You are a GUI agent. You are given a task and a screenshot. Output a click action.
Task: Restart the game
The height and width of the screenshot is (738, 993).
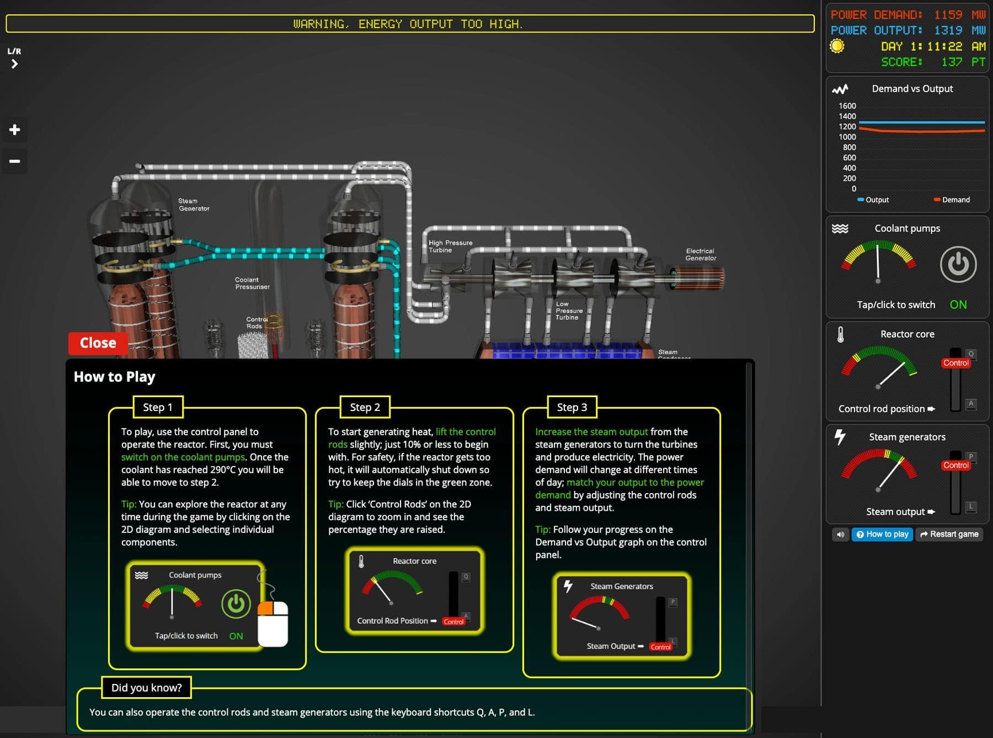[x=949, y=534]
